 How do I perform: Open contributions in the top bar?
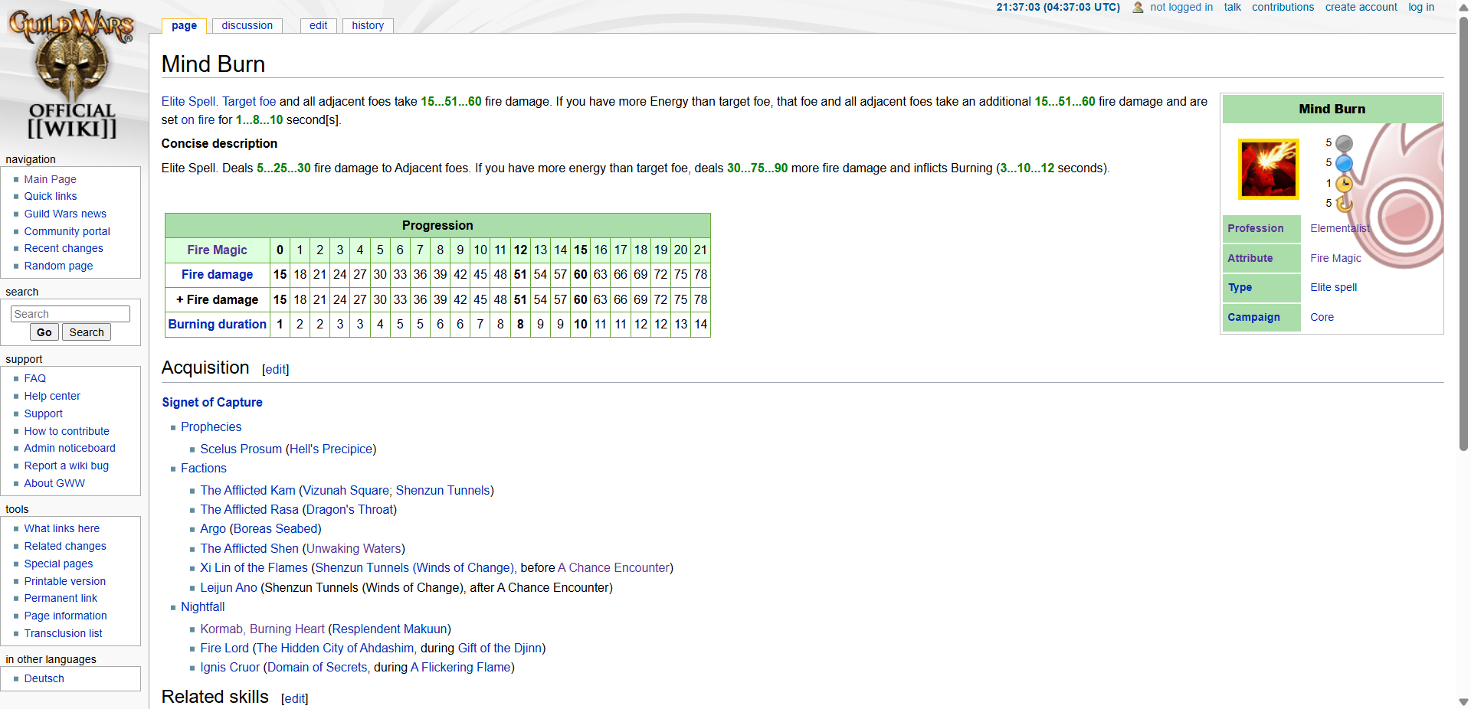(1283, 7)
